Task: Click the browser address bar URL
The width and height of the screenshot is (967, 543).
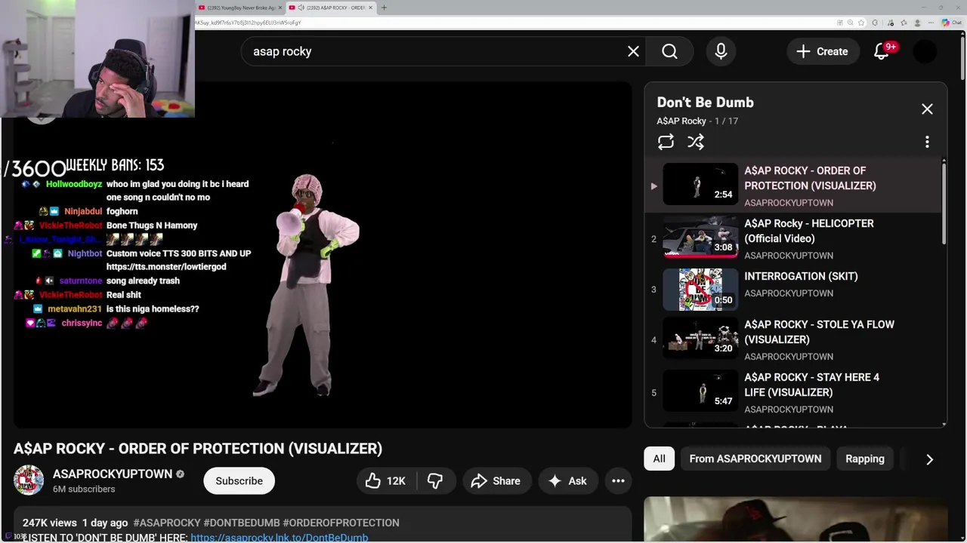Action: [248, 23]
